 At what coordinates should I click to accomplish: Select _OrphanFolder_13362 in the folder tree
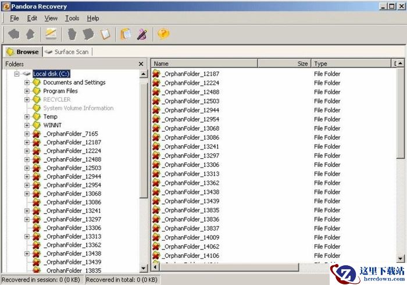tap(73, 245)
